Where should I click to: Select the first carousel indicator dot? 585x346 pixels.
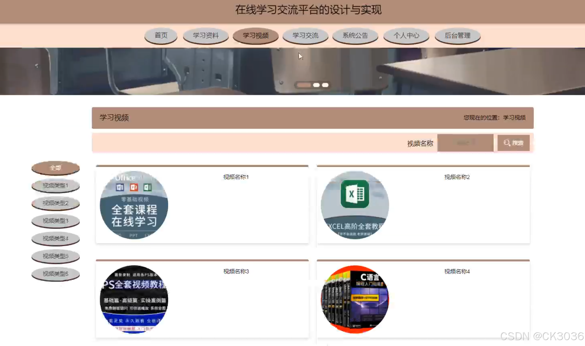click(x=304, y=85)
